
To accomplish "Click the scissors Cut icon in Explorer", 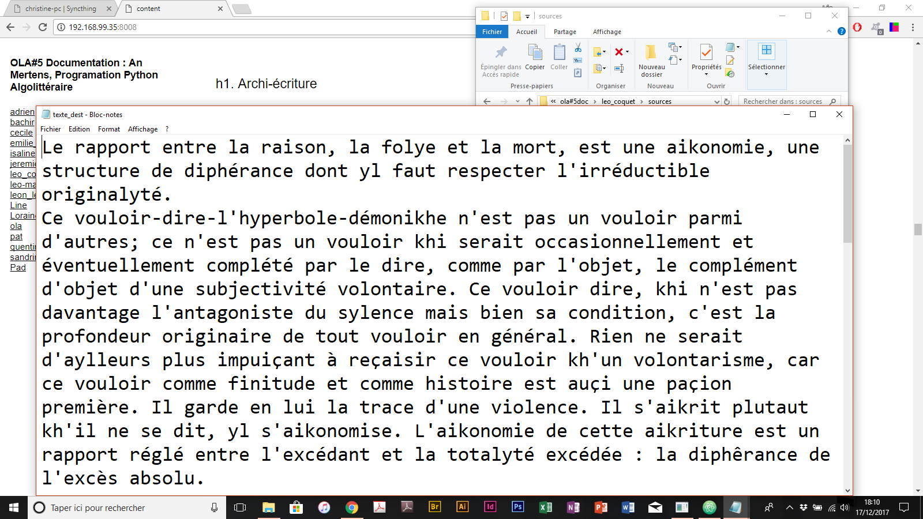I will 578,48.
